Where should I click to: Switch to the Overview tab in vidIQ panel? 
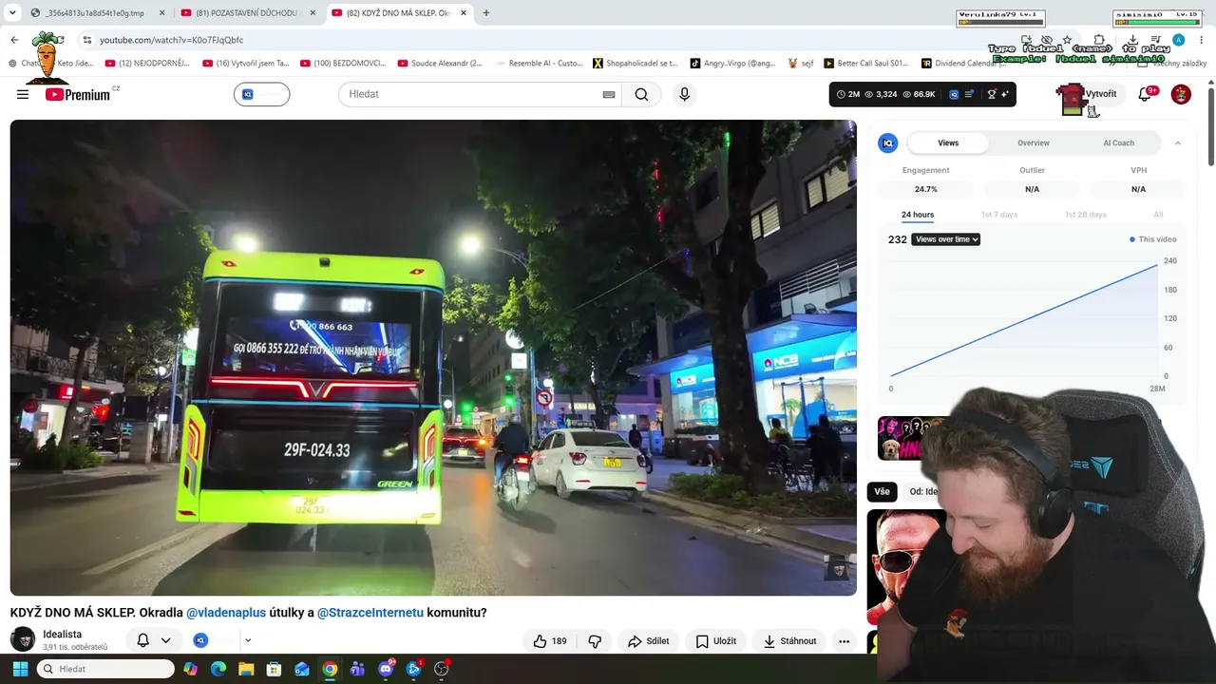pos(1034,142)
